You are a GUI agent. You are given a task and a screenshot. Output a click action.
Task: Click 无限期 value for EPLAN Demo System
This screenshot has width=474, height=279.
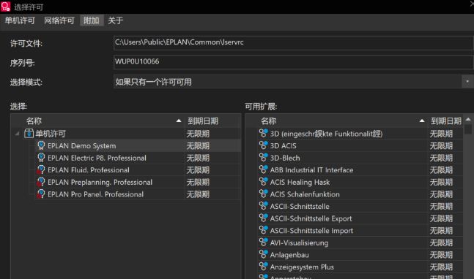(198, 146)
